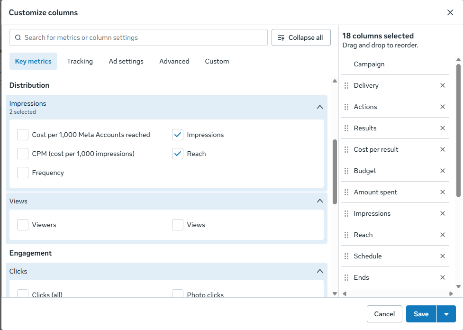
Task: Grab the drag handle for Schedule
Action: [x=346, y=256]
